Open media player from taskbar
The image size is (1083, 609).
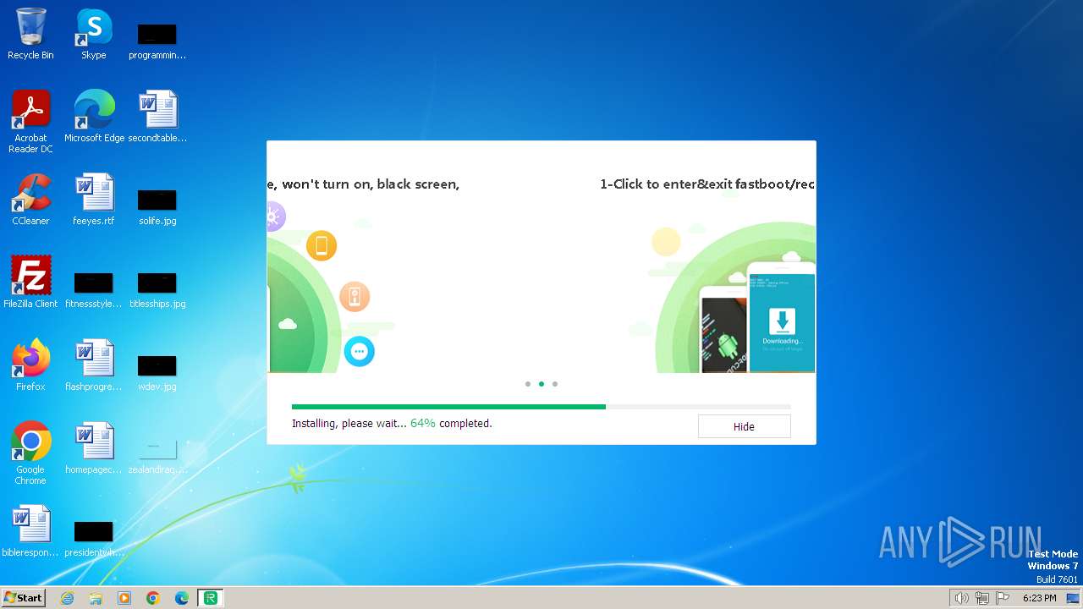click(x=124, y=598)
